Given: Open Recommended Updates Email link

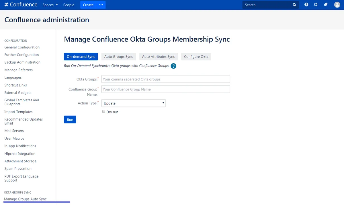Looking at the screenshot, I should tap(24, 121).
